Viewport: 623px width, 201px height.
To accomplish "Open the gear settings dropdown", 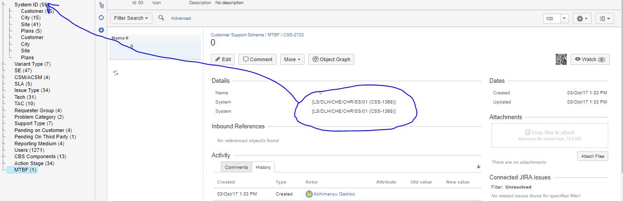I will click(x=582, y=18).
